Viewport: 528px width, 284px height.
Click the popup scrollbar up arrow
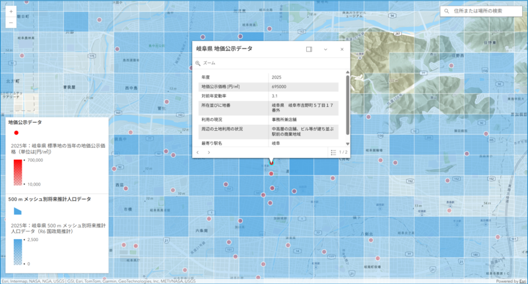pos(348,72)
